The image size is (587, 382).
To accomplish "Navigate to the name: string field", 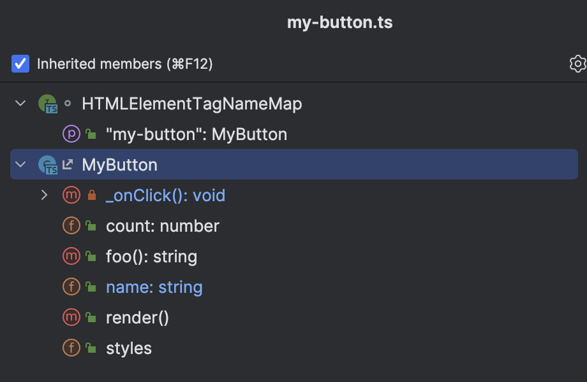I will tap(154, 287).
